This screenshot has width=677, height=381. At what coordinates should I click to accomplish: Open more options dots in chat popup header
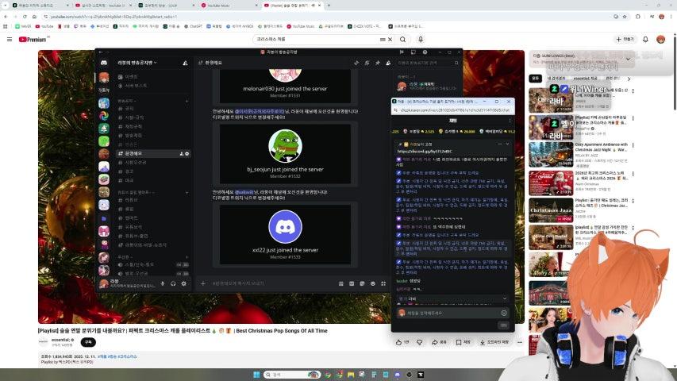[x=510, y=121]
